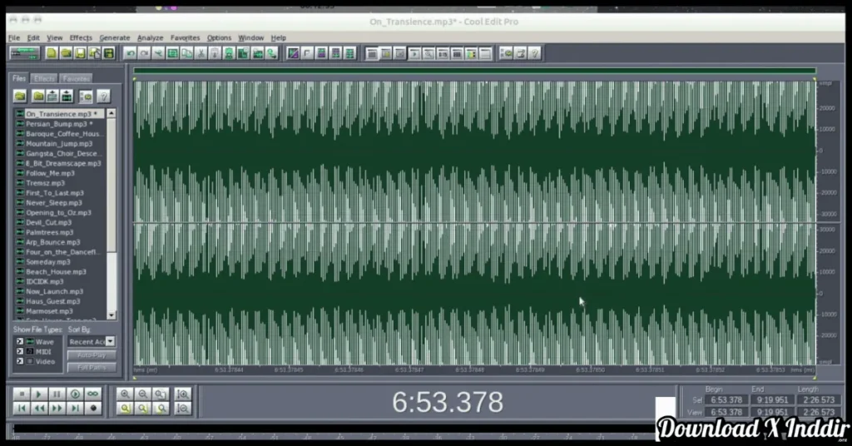Click the Full Paths button

click(92, 367)
